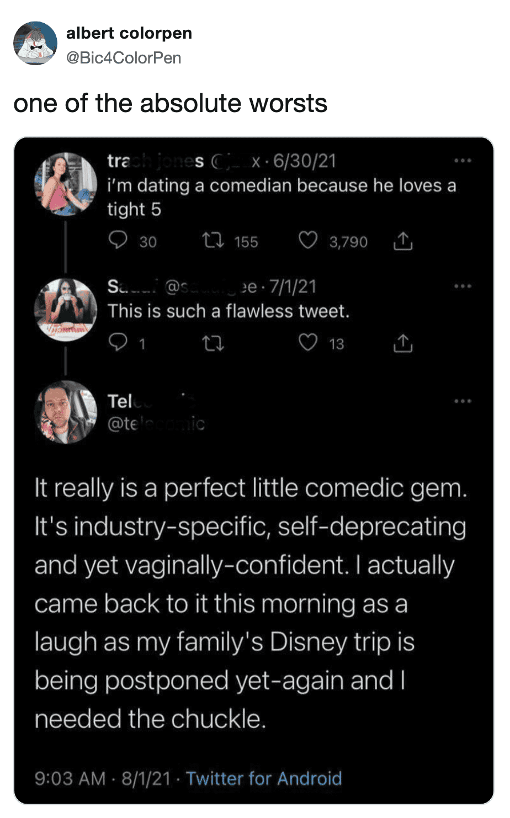Image resolution: width=510 pixels, height=818 pixels.
Task: Open the first tweet author's avatar
Action: [66, 184]
